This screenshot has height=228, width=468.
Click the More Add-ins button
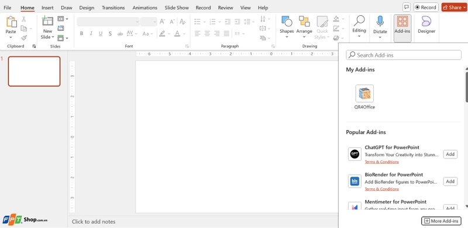point(441,221)
